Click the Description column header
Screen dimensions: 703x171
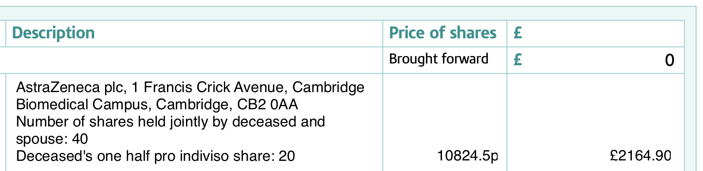[x=194, y=33]
